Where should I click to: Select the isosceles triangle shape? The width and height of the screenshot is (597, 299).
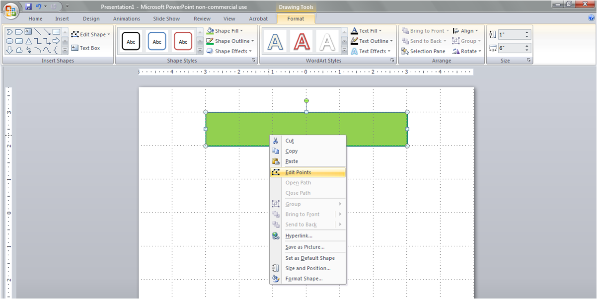coord(28,41)
